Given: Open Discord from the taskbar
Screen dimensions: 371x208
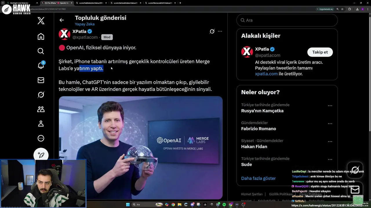Looking at the screenshot, I should point(192,205).
